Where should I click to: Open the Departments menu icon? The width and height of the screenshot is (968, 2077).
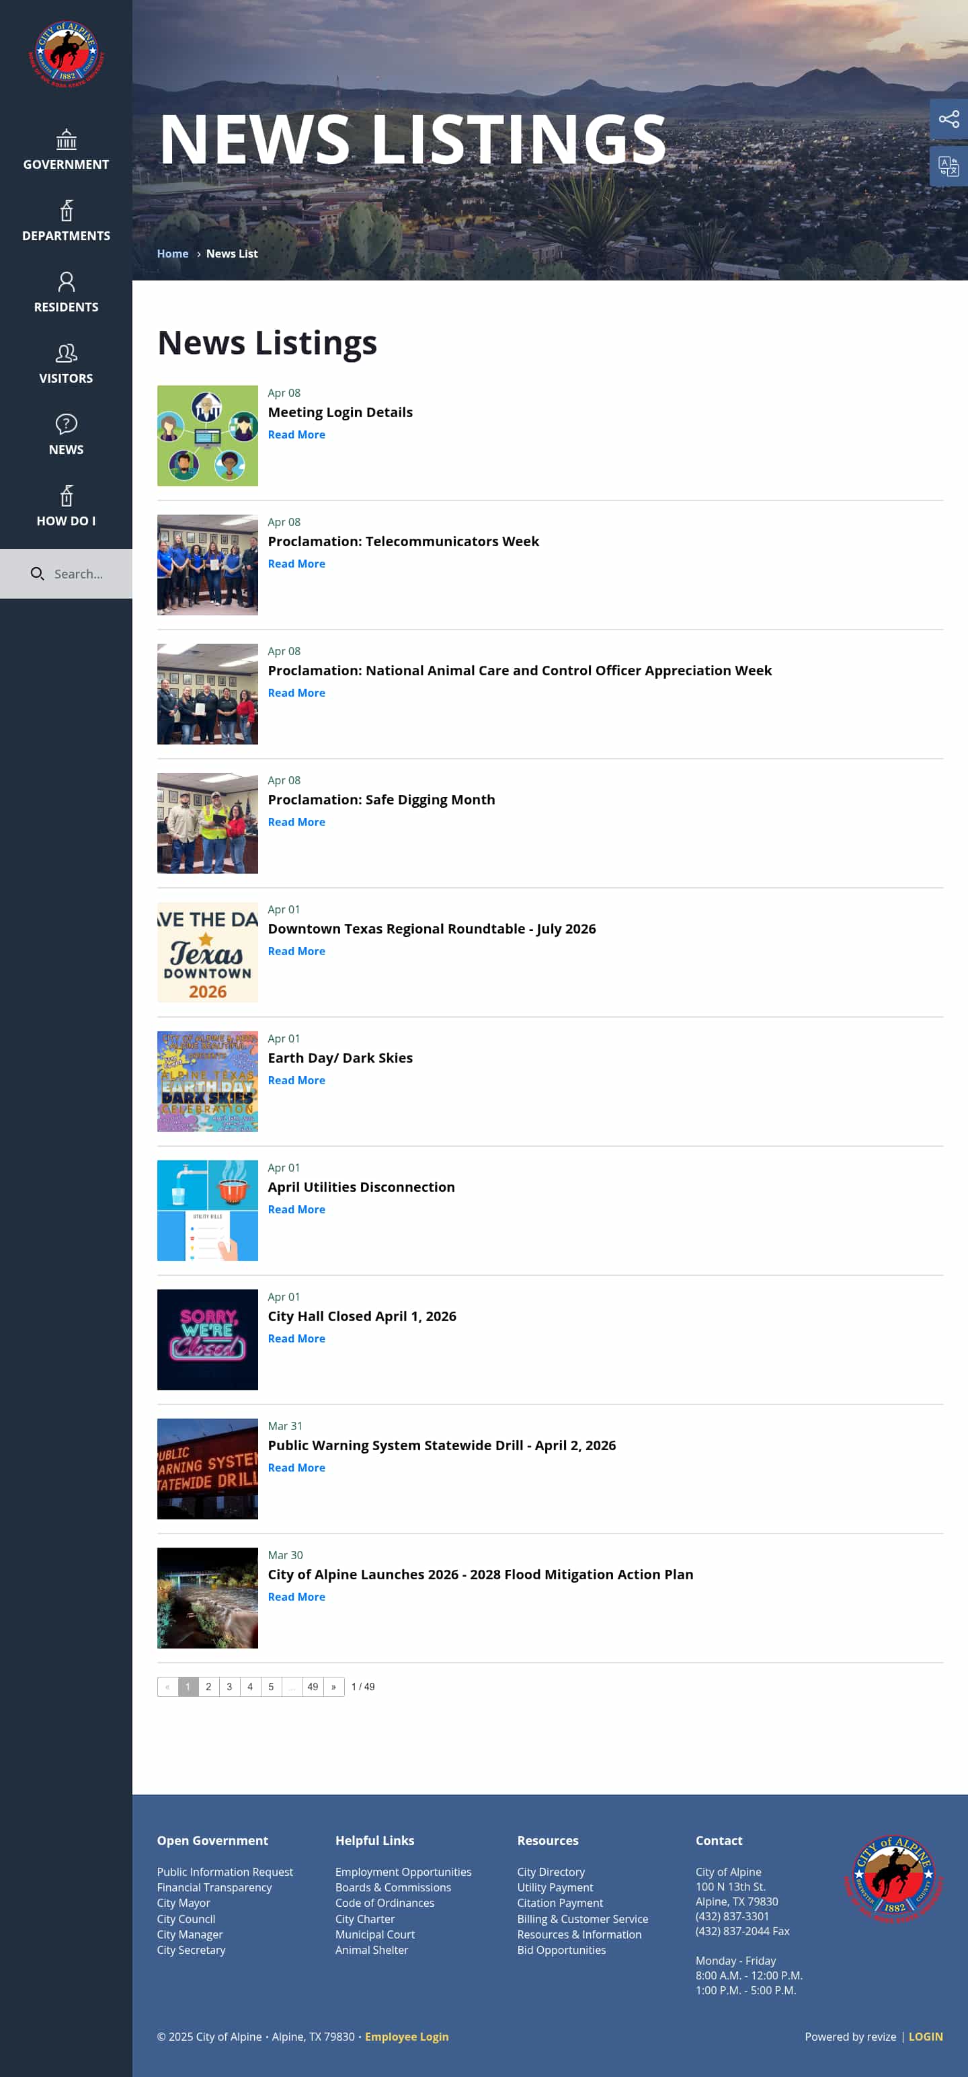click(x=66, y=211)
